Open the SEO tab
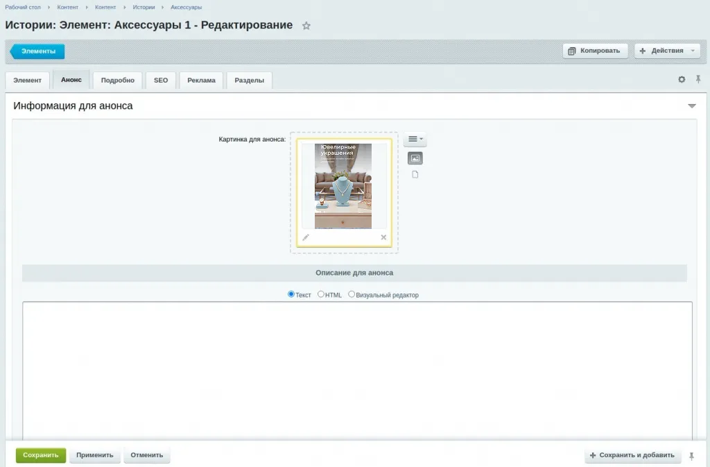This screenshot has height=467, width=710. (x=161, y=80)
